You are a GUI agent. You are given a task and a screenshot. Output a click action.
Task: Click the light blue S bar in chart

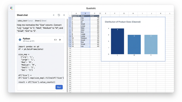(x=151, y=45)
